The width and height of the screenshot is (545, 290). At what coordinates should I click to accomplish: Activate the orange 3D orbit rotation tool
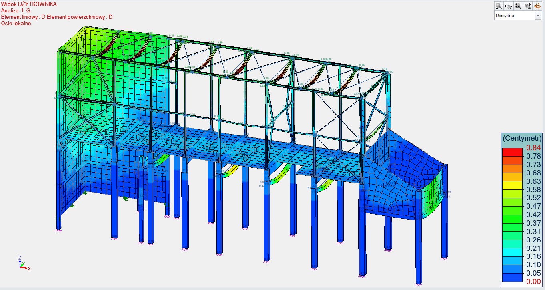click(x=537, y=6)
